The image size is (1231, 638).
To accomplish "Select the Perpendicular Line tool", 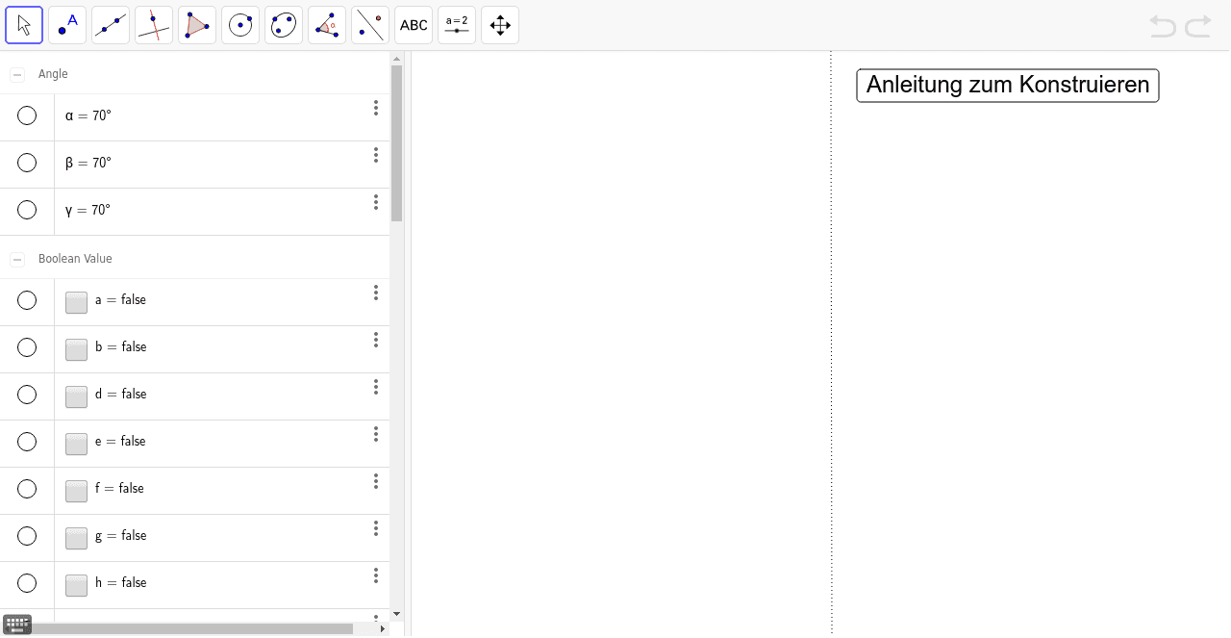I will click(154, 25).
